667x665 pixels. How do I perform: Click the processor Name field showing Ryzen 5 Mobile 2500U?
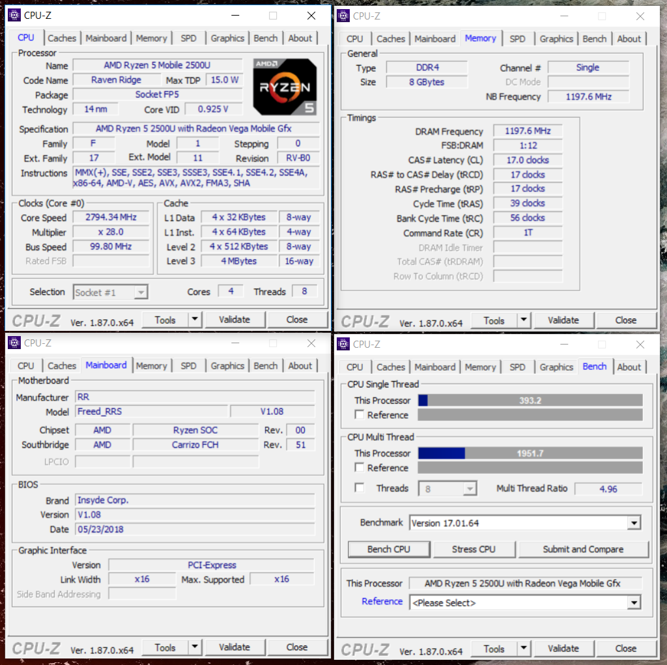(157, 65)
